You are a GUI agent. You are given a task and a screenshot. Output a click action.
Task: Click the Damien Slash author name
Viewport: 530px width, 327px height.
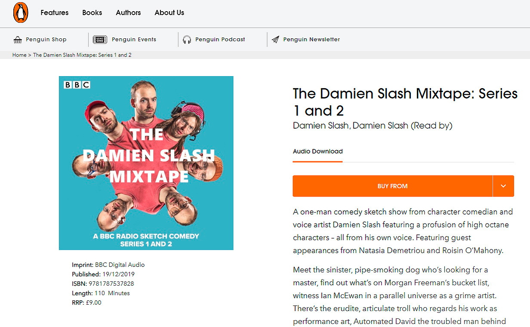click(320, 126)
